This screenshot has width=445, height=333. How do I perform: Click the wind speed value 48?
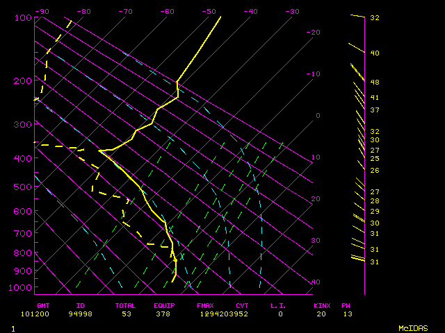[x=374, y=82]
